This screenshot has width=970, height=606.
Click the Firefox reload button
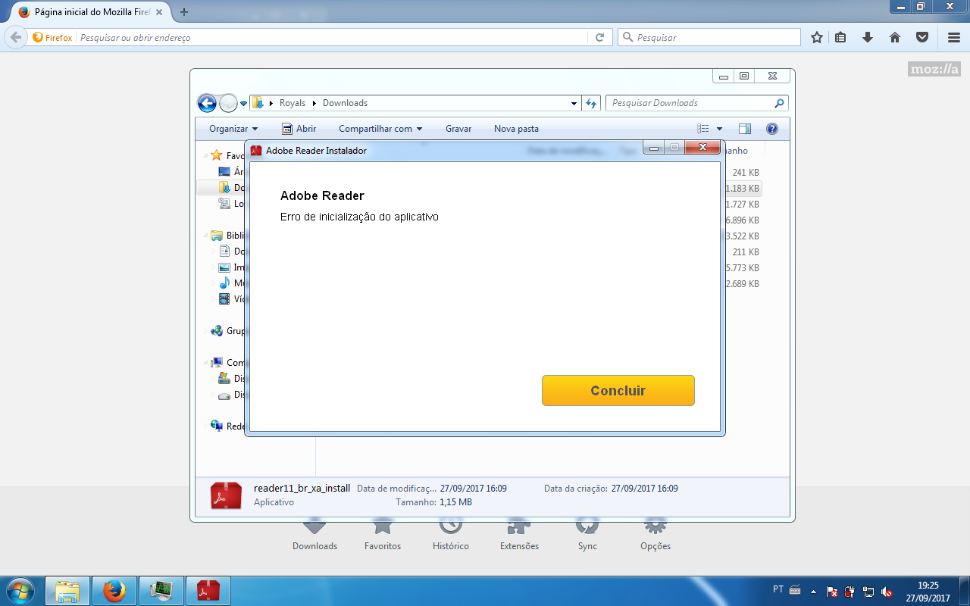point(599,37)
